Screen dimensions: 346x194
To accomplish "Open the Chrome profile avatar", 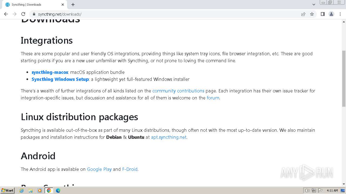I will click(x=331, y=14).
